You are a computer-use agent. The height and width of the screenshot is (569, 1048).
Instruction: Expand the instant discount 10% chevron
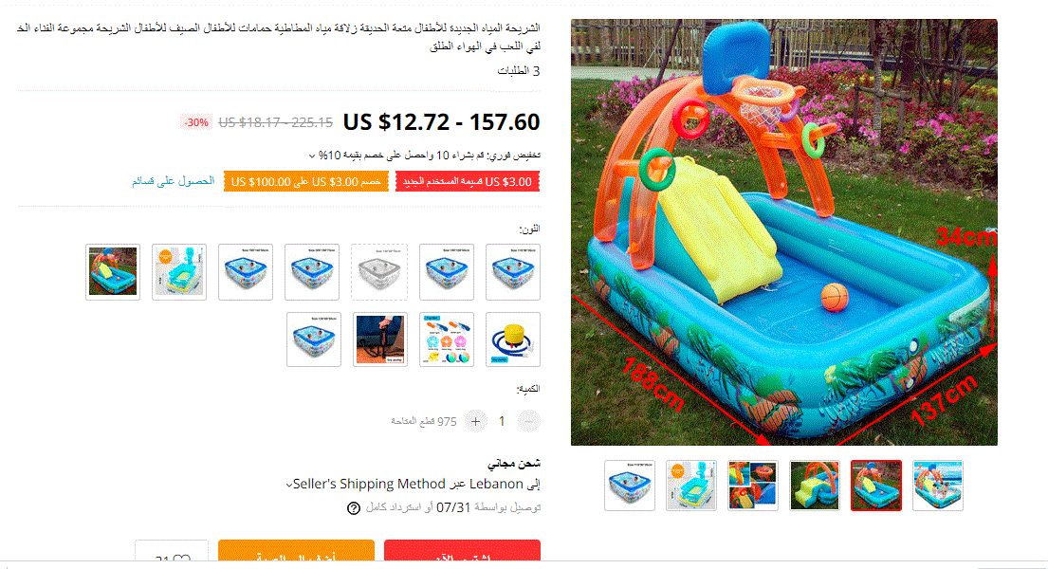(x=311, y=156)
